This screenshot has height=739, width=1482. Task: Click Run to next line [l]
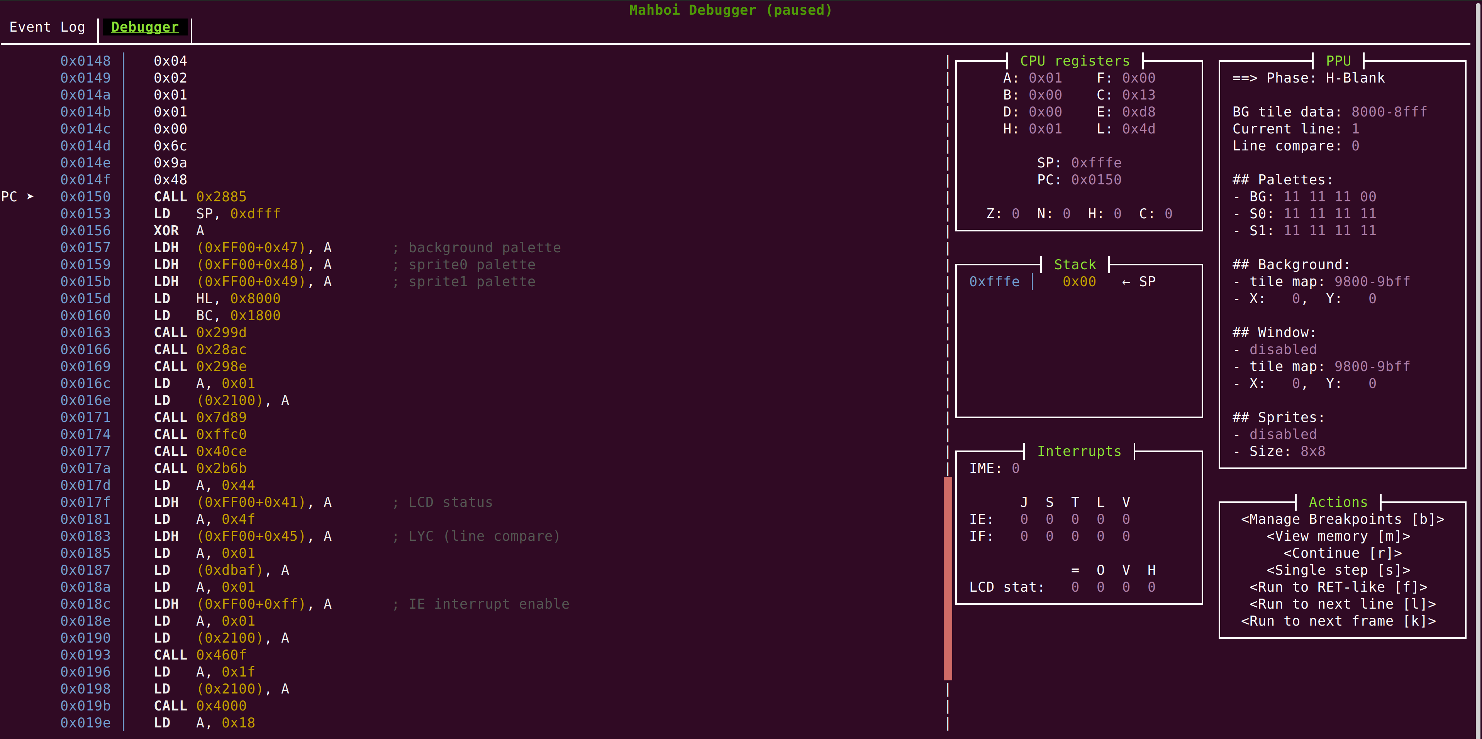point(1342,604)
